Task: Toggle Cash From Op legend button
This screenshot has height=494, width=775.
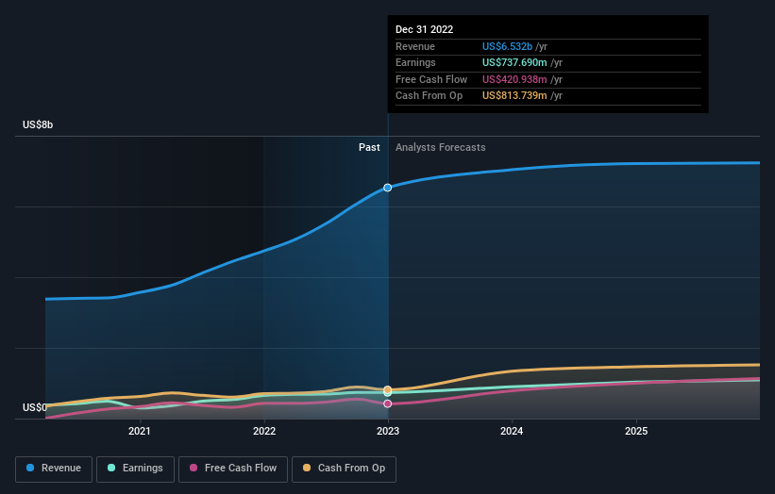Action: coord(345,468)
